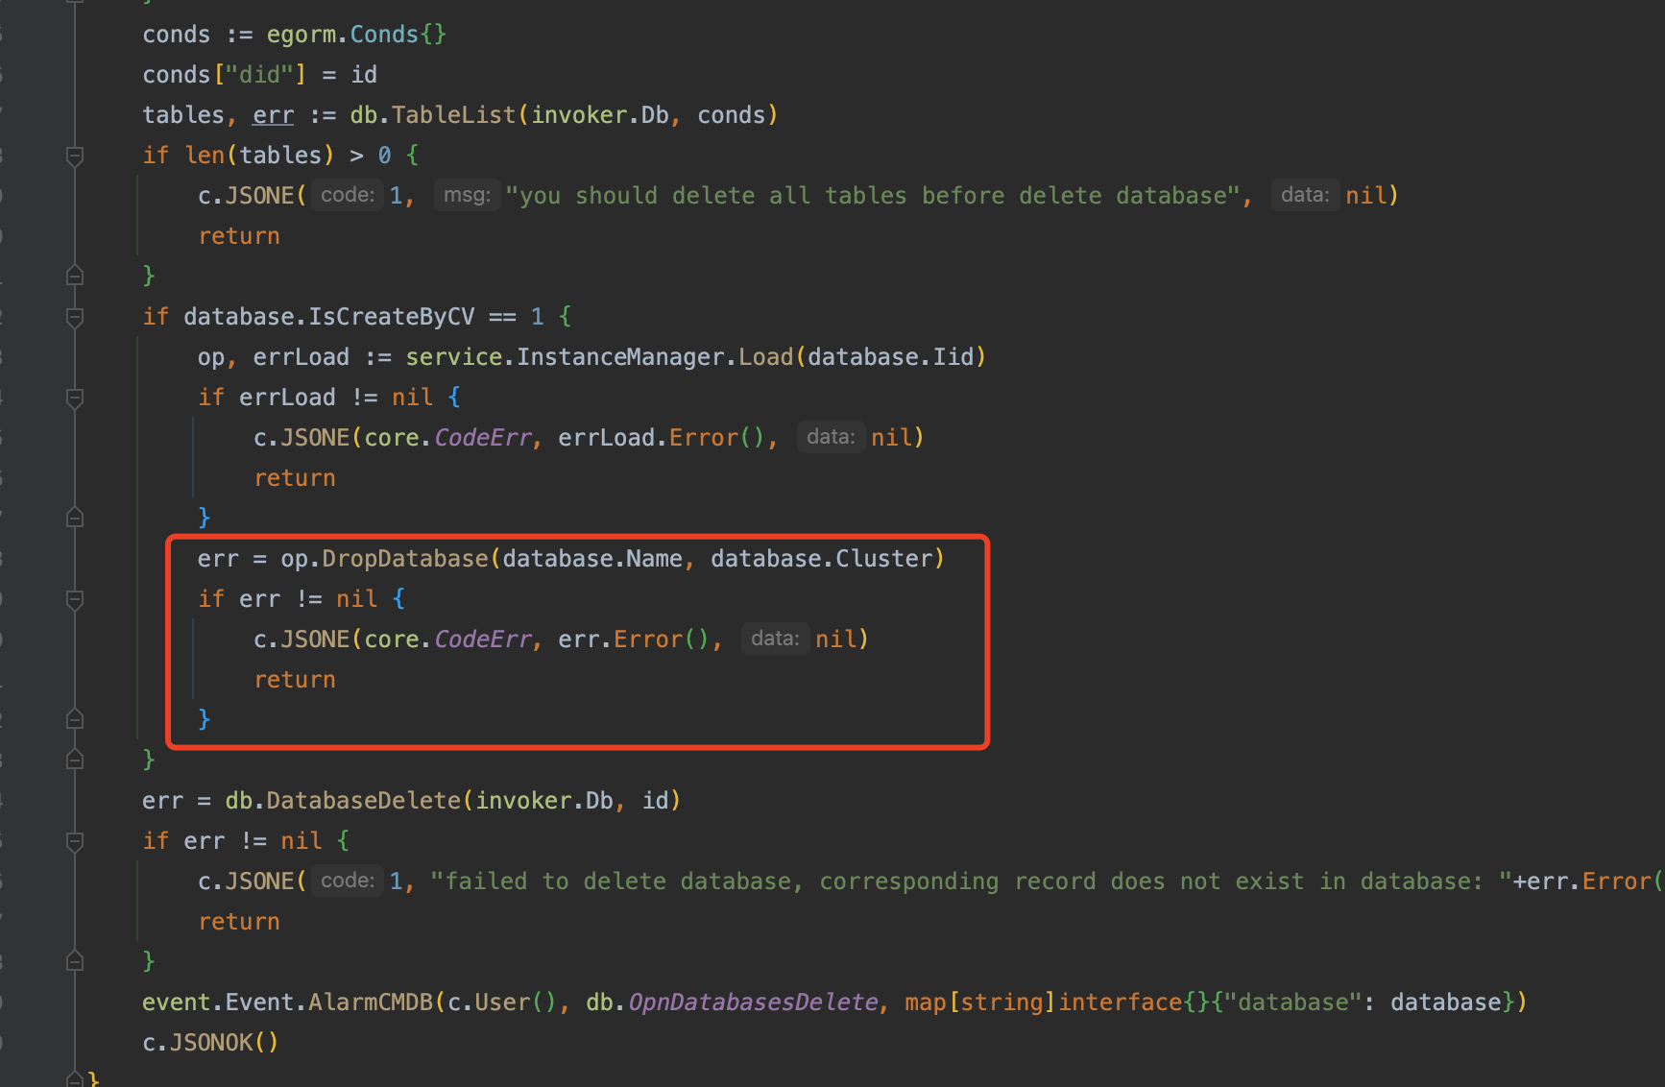Click 'return' under the errLoad.Error() line

[x=295, y=478]
